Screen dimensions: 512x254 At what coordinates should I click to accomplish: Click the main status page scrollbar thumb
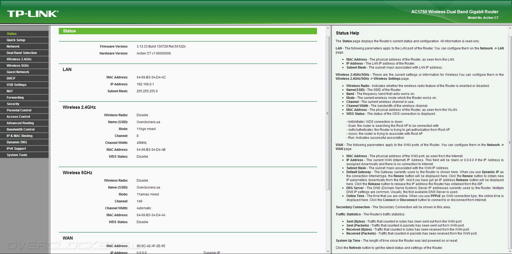[328, 112]
